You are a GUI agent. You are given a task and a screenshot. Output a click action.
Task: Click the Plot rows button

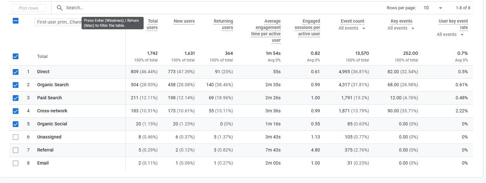(x=29, y=8)
